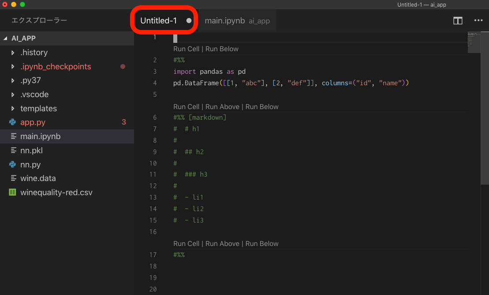Select the Python icon beside app.py
Screen dimensions: 489x295
point(12,122)
